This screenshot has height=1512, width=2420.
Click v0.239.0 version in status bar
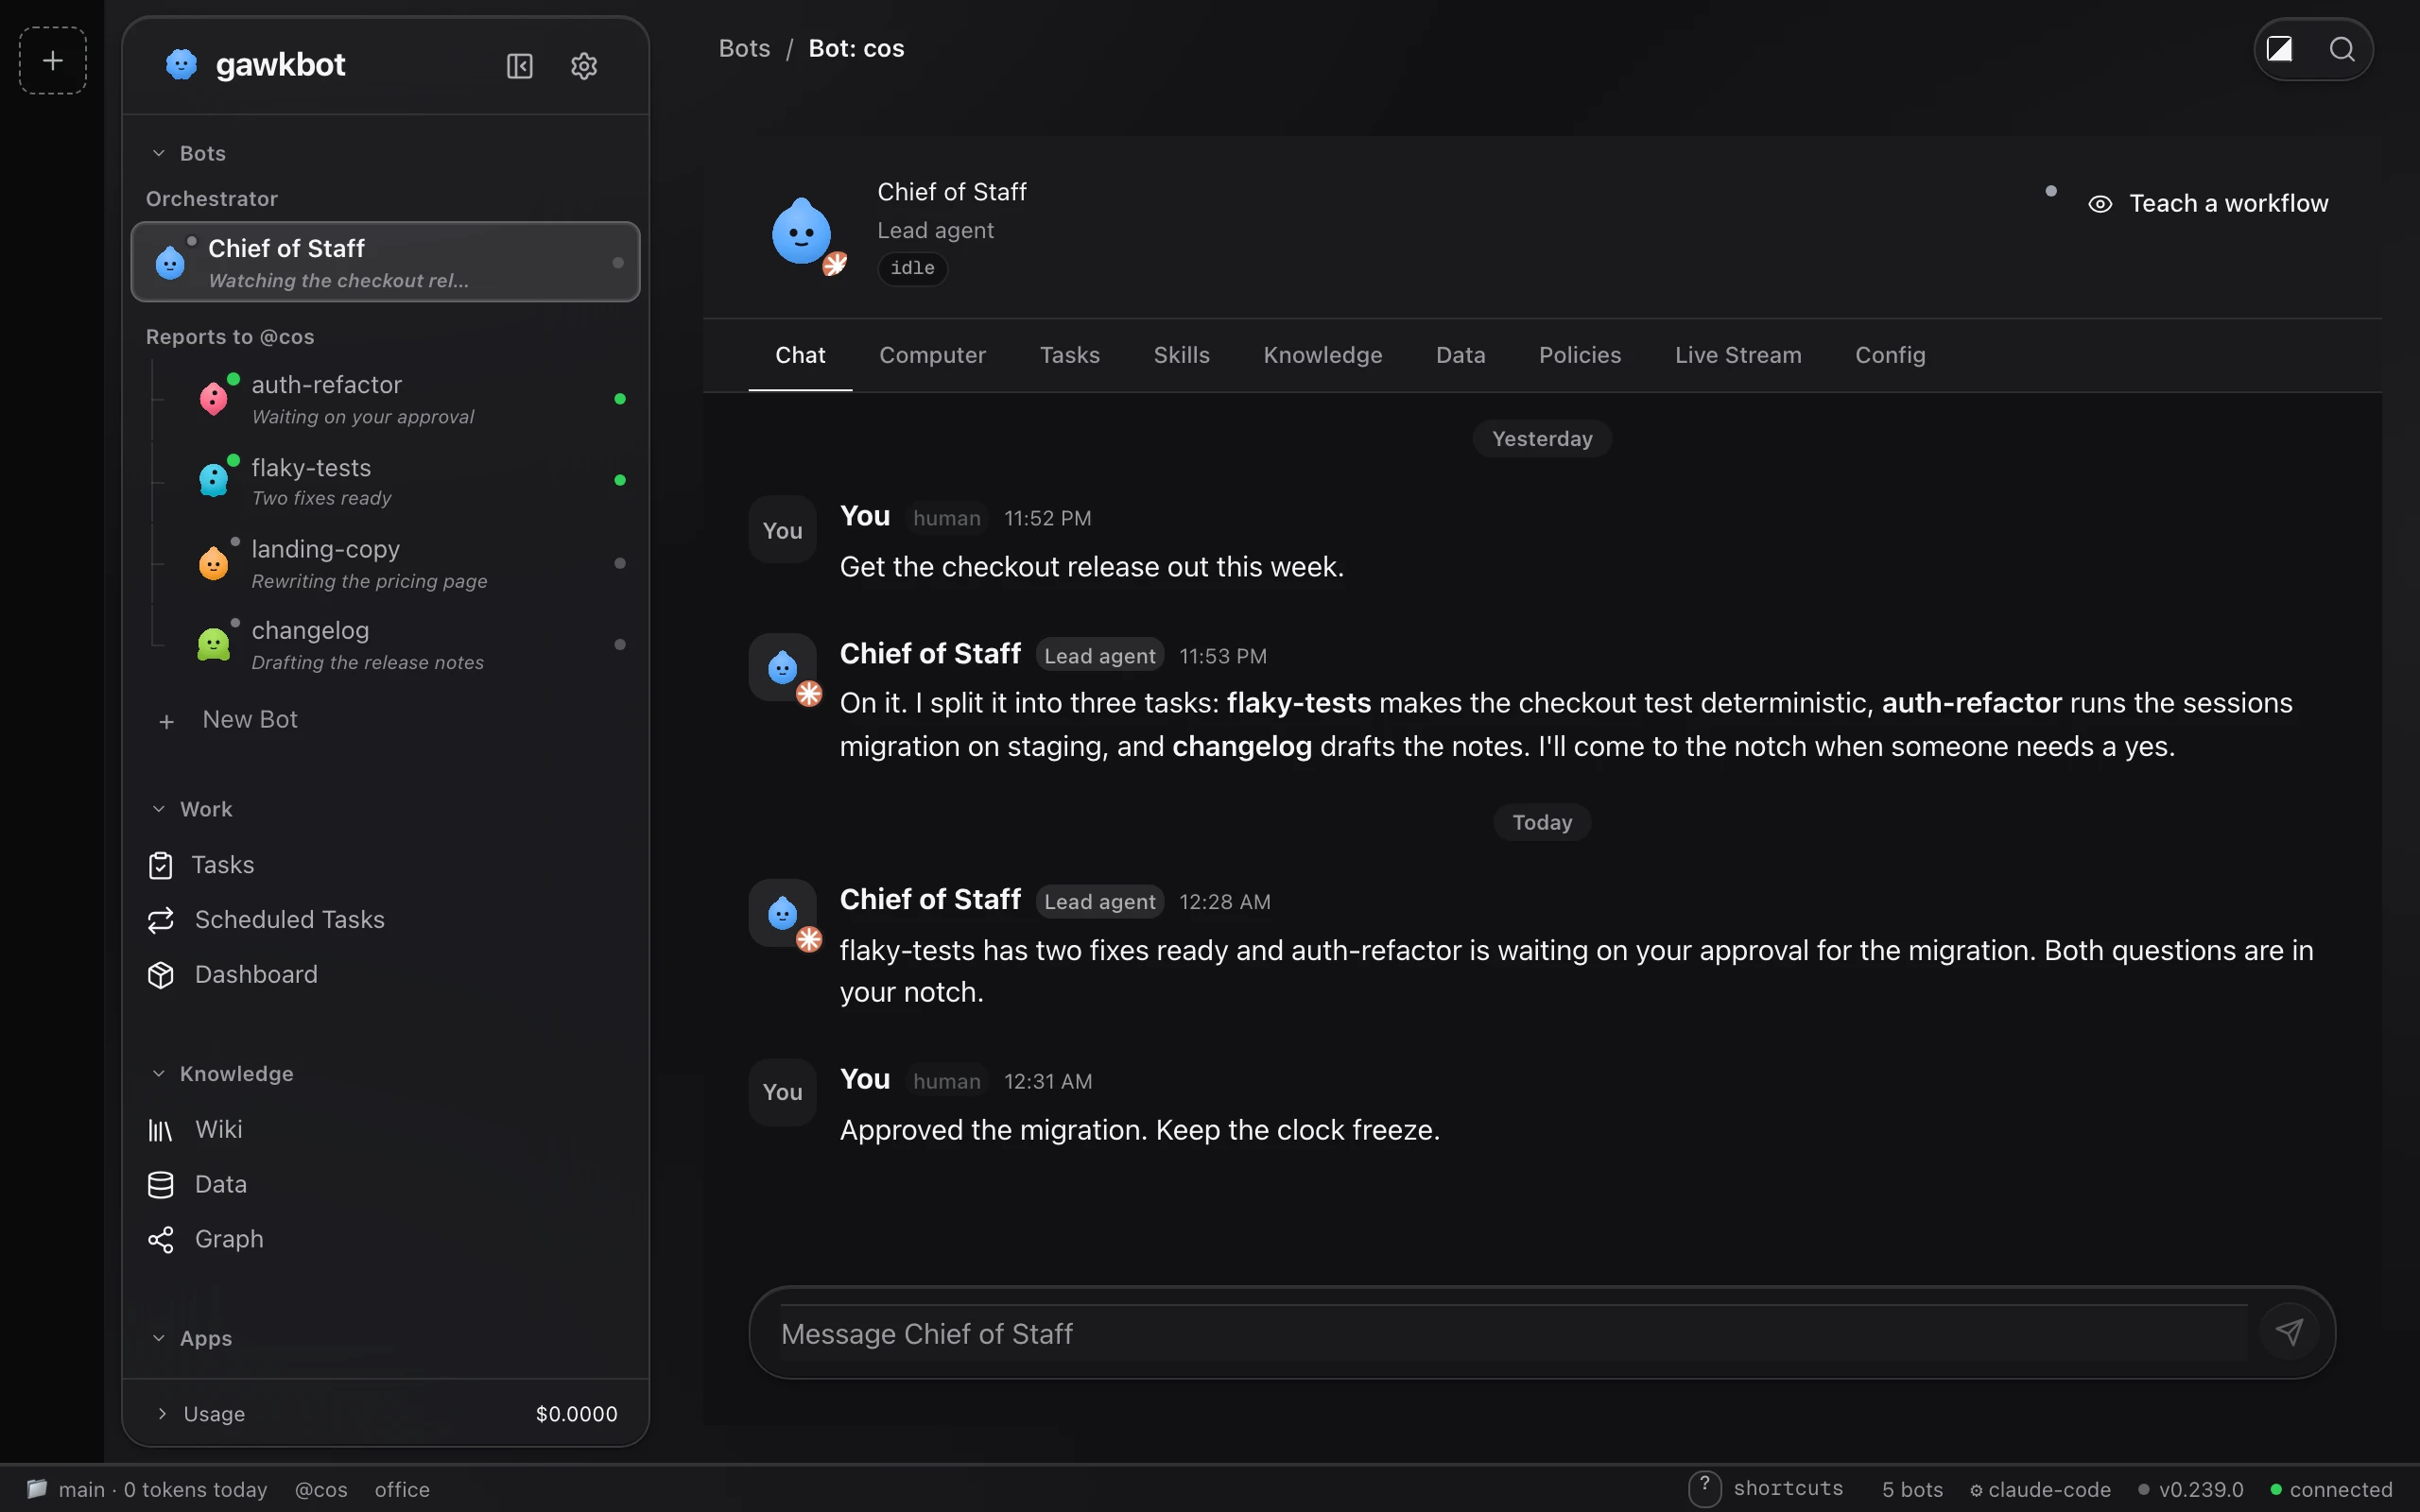click(2191, 1489)
